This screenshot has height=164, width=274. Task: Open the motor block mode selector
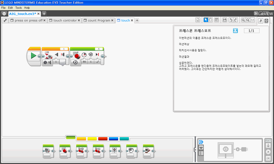(x=76, y=63)
